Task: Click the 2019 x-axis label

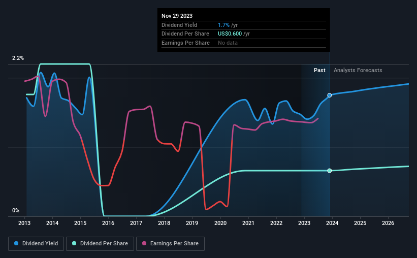Action: (192, 223)
